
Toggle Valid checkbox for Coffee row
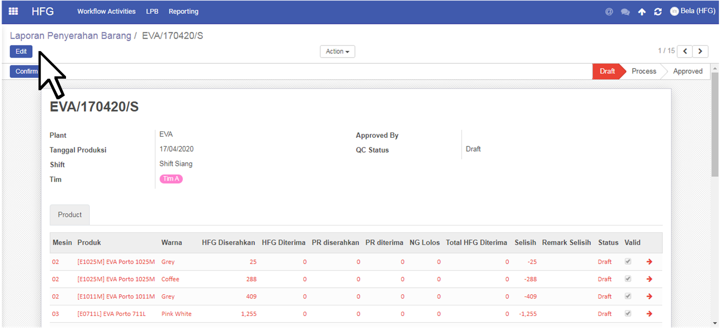click(628, 279)
